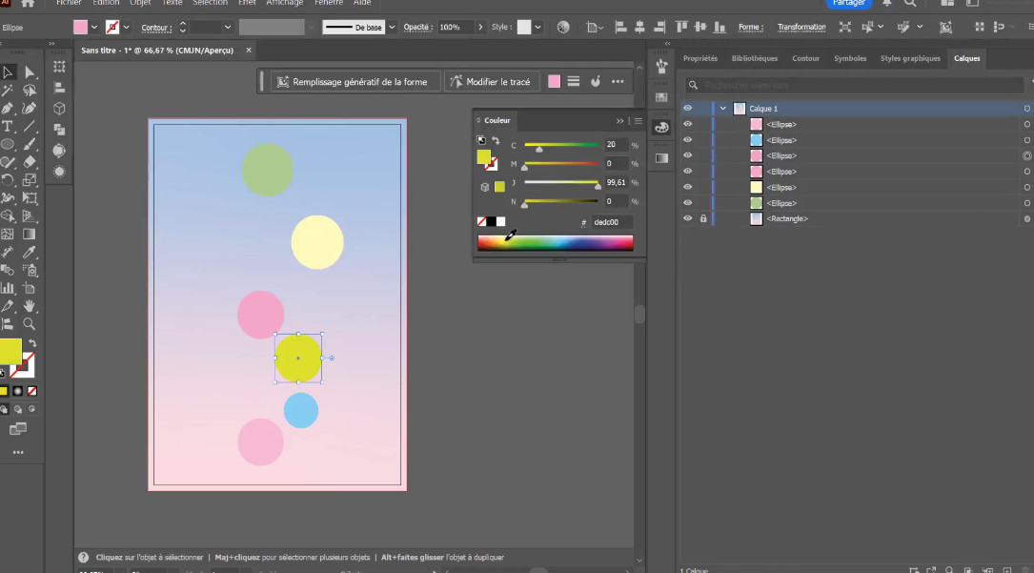Unlock the Rectangle layer
Screen dimensions: 1034x573
pyautogui.click(x=703, y=218)
